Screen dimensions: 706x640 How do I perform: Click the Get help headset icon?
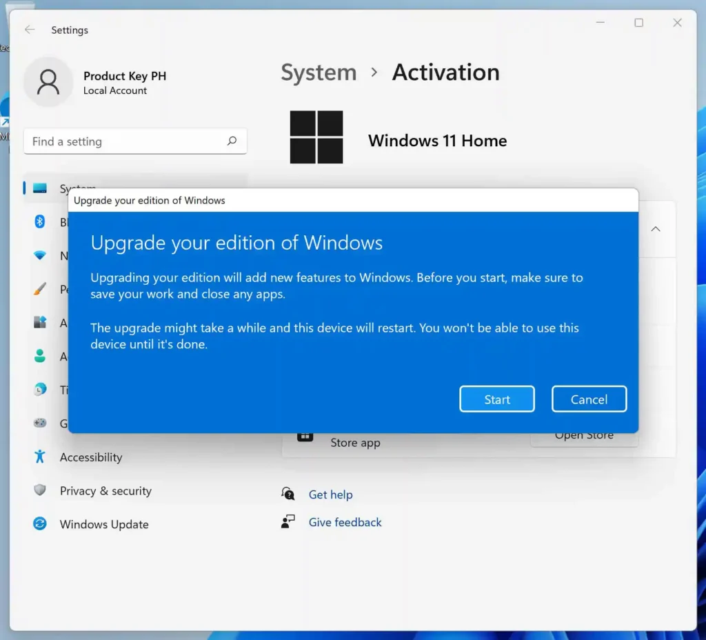coord(288,494)
